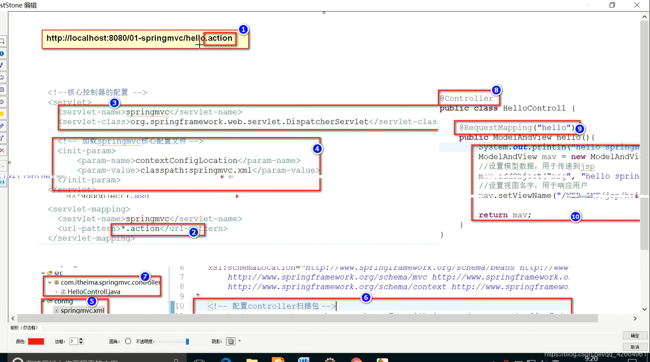Click the springmvc.xml file name

pyautogui.click(x=83, y=310)
